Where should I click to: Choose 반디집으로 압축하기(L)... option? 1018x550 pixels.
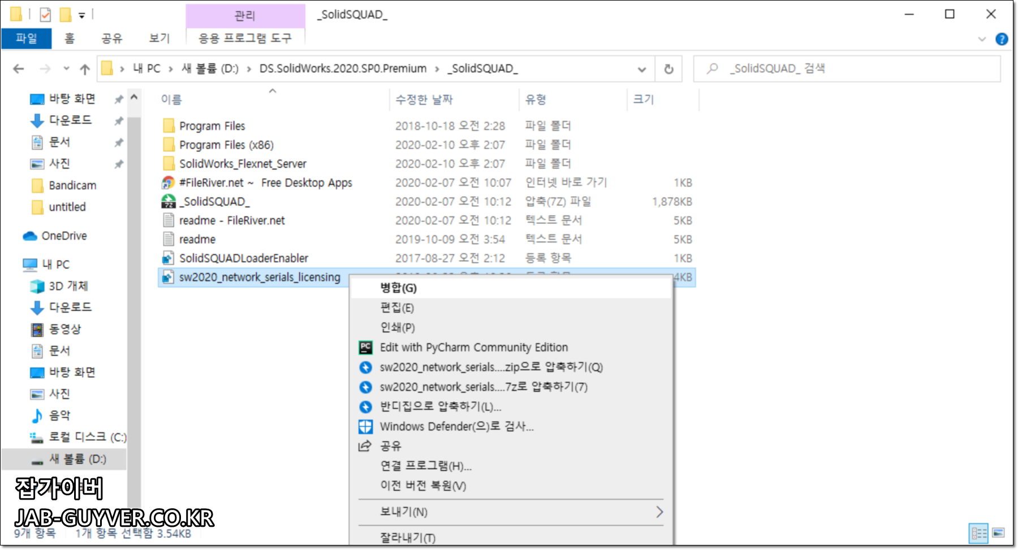[x=511, y=406]
